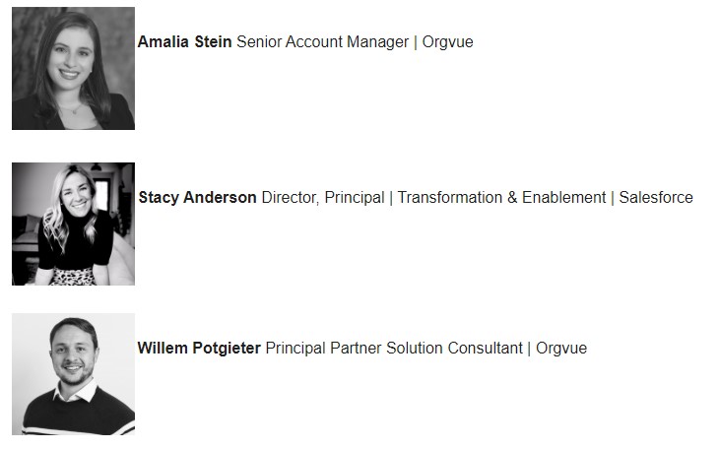
Task: Click the Salesforce company name
Action: (656, 197)
